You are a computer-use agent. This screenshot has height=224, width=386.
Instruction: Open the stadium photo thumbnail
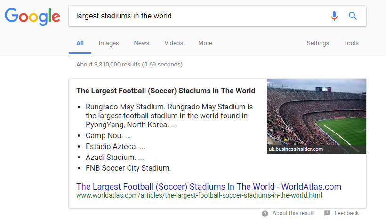317,116
